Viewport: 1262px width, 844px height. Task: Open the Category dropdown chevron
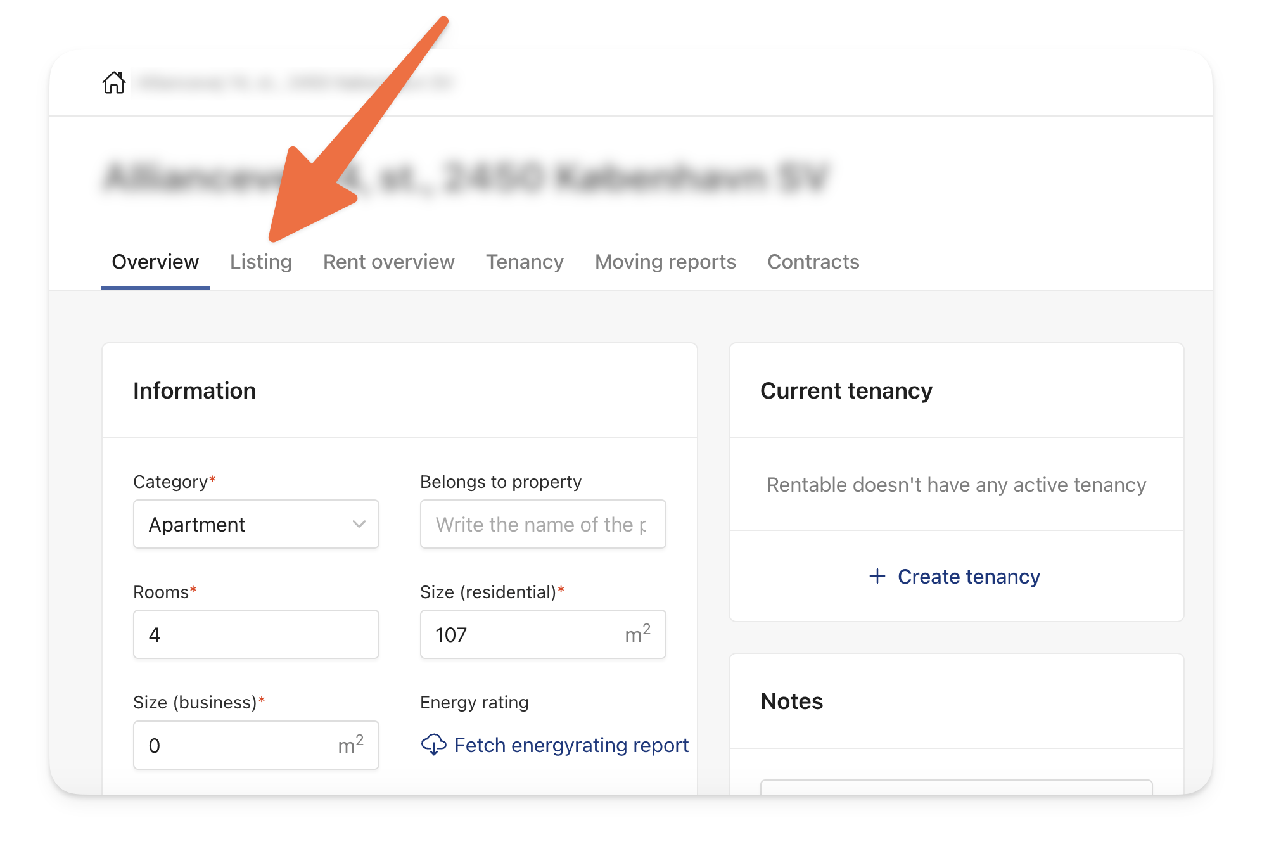(x=359, y=524)
